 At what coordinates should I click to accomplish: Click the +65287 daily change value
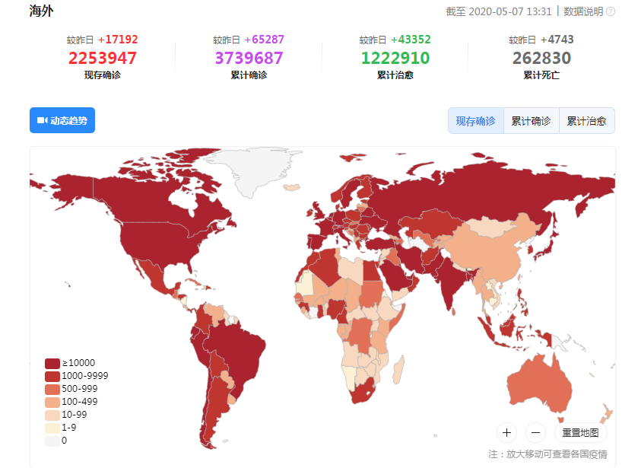(264, 40)
